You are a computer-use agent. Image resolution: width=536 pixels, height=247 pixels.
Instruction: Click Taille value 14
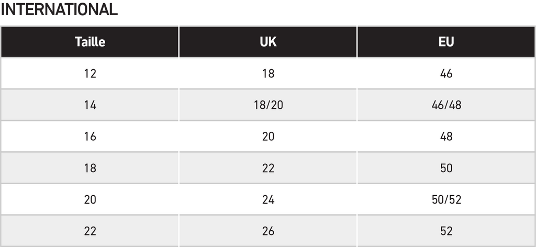(90, 105)
